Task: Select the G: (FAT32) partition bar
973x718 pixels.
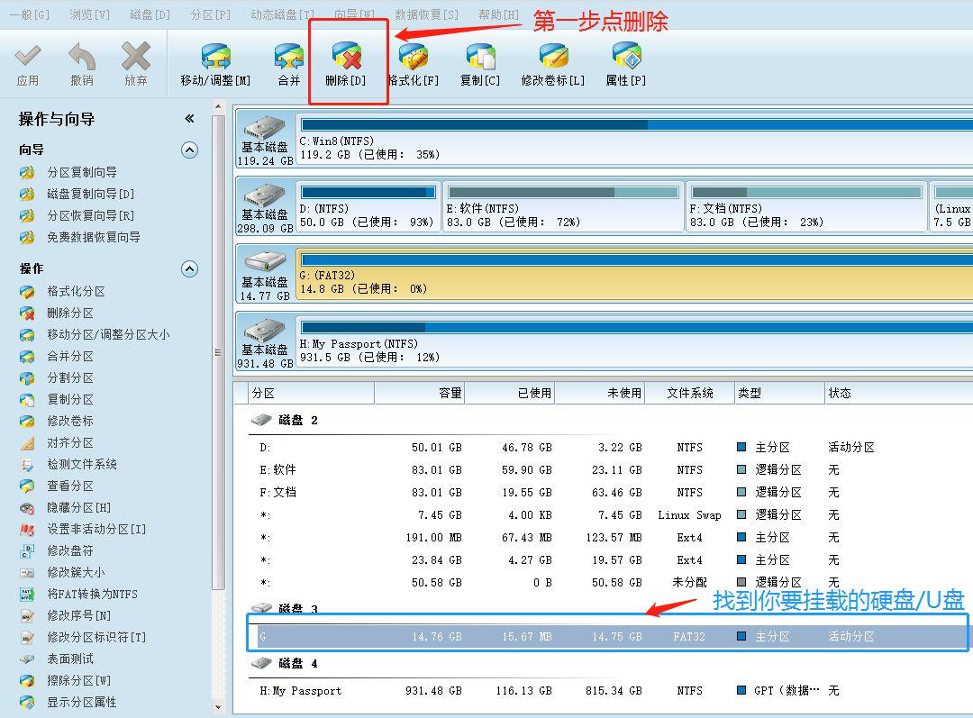Action: point(635,274)
